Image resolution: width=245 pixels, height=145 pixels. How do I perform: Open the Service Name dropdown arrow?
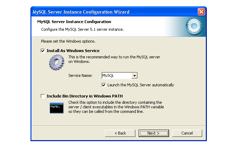[134, 76]
